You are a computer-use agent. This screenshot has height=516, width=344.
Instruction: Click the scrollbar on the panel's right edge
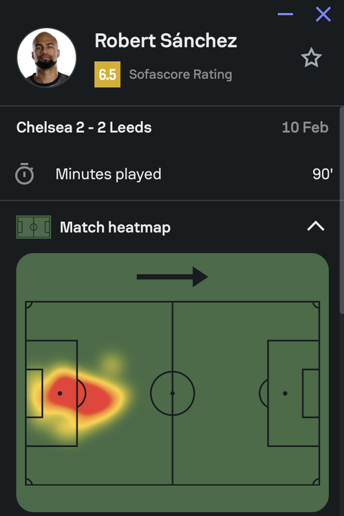(342, 210)
